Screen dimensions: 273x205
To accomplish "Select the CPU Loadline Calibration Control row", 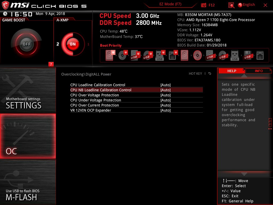I will (136, 85).
